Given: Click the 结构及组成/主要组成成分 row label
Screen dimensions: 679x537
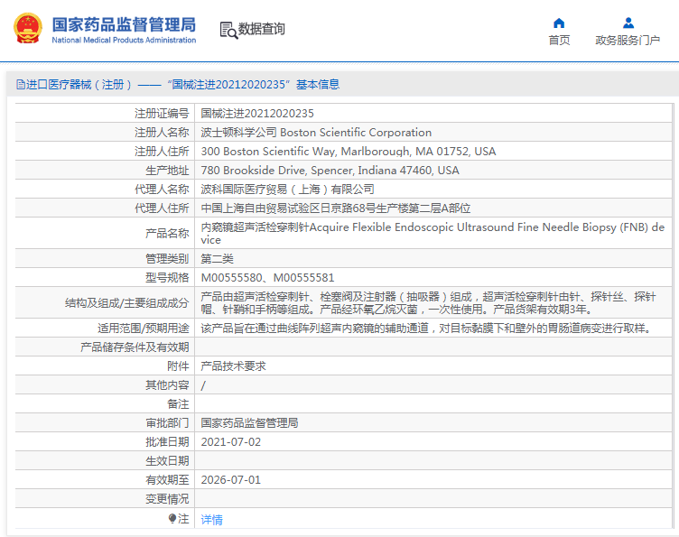Looking at the screenshot, I should [x=127, y=303].
